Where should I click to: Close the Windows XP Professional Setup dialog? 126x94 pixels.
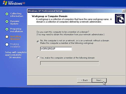coord(123,11)
